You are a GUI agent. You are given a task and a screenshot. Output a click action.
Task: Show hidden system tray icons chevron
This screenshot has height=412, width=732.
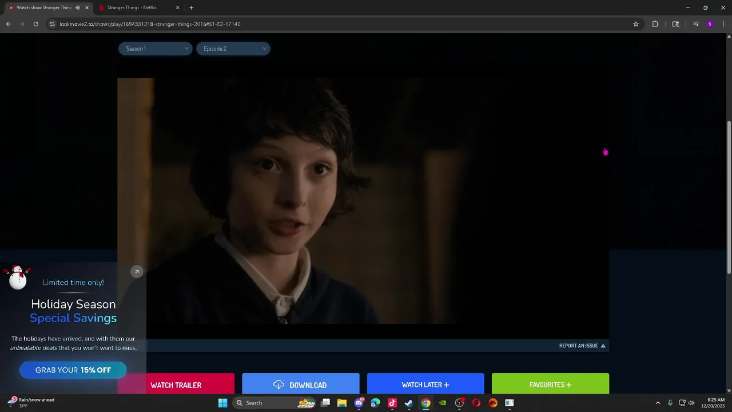click(658, 403)
